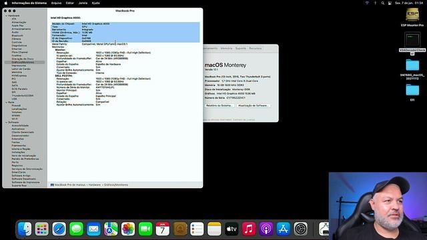This screenshot has height=240, width=427.
Task: Switch to Suporte tab in About window
Action: [240, 48]
